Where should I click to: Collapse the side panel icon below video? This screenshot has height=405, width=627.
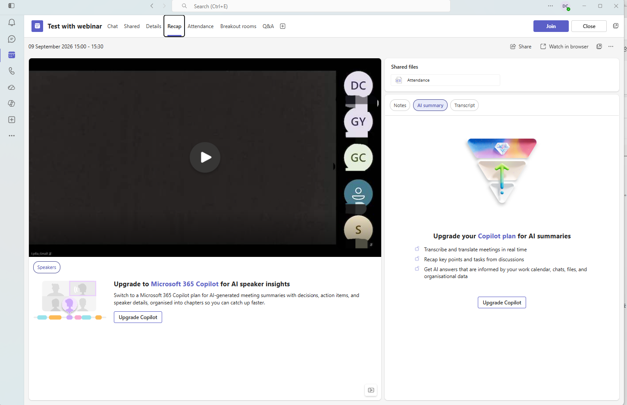371,390
